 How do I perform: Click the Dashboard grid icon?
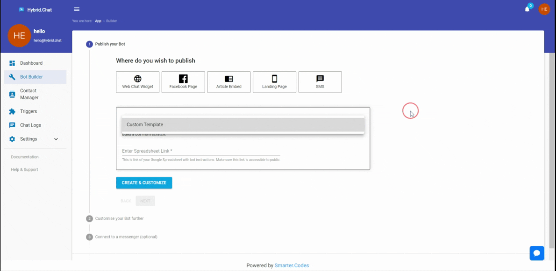12,63
